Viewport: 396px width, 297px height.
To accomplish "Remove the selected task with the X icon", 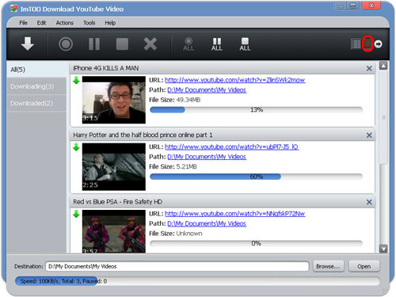I will pos(150,44).
